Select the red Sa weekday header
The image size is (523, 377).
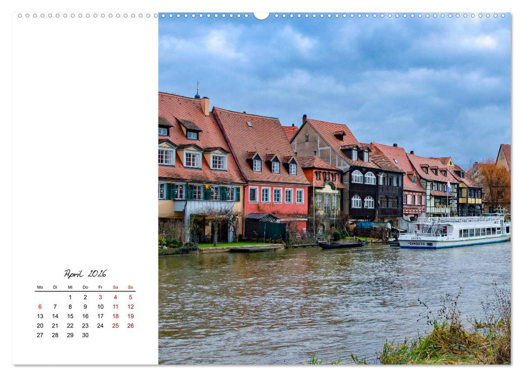coord(115,287)
